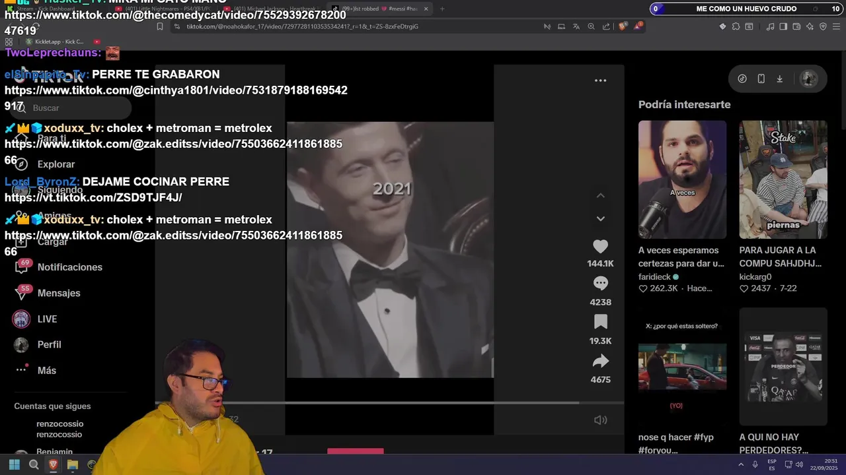Open Notificaciones with 69 badge
The height and width of the screenshot is (475, 846).
coord(58,267)
